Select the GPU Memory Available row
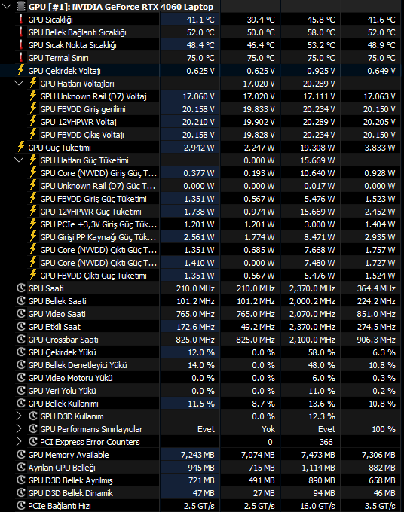The width and height of the screenshot is (404, 512). [x=202, y=455]
